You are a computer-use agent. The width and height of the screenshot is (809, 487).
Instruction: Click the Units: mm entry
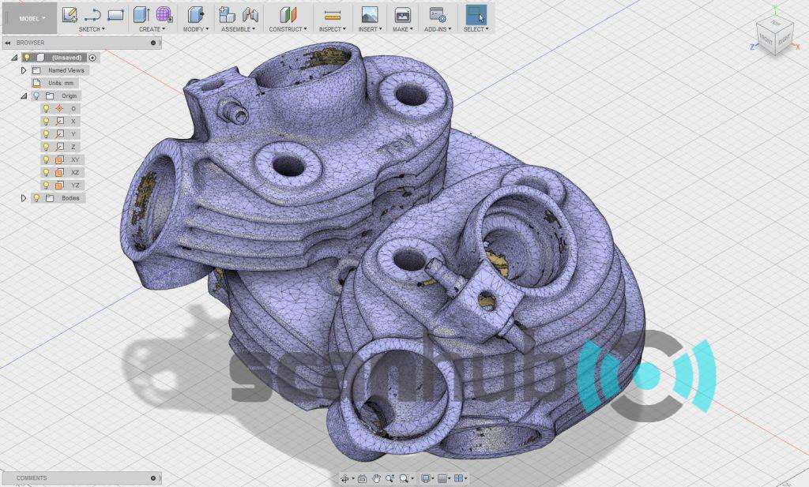pos(60,83)
